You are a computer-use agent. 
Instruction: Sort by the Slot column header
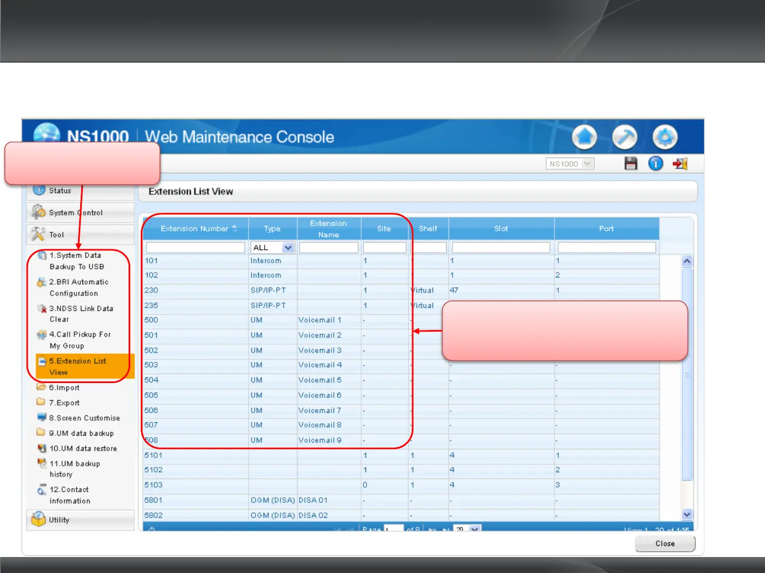pos(501,229)
